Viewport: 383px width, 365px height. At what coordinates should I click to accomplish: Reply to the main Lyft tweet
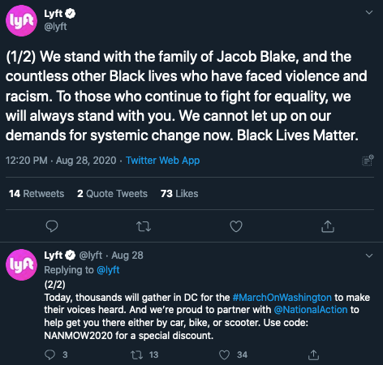pyautogui.click(x=52, y=226)
